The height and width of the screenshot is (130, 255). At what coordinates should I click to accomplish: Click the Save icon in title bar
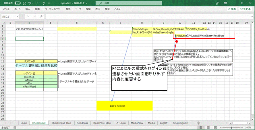point(25,3)
